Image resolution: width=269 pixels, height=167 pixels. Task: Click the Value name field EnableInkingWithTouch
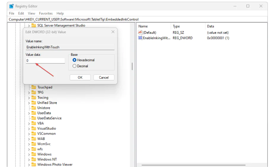70,47
